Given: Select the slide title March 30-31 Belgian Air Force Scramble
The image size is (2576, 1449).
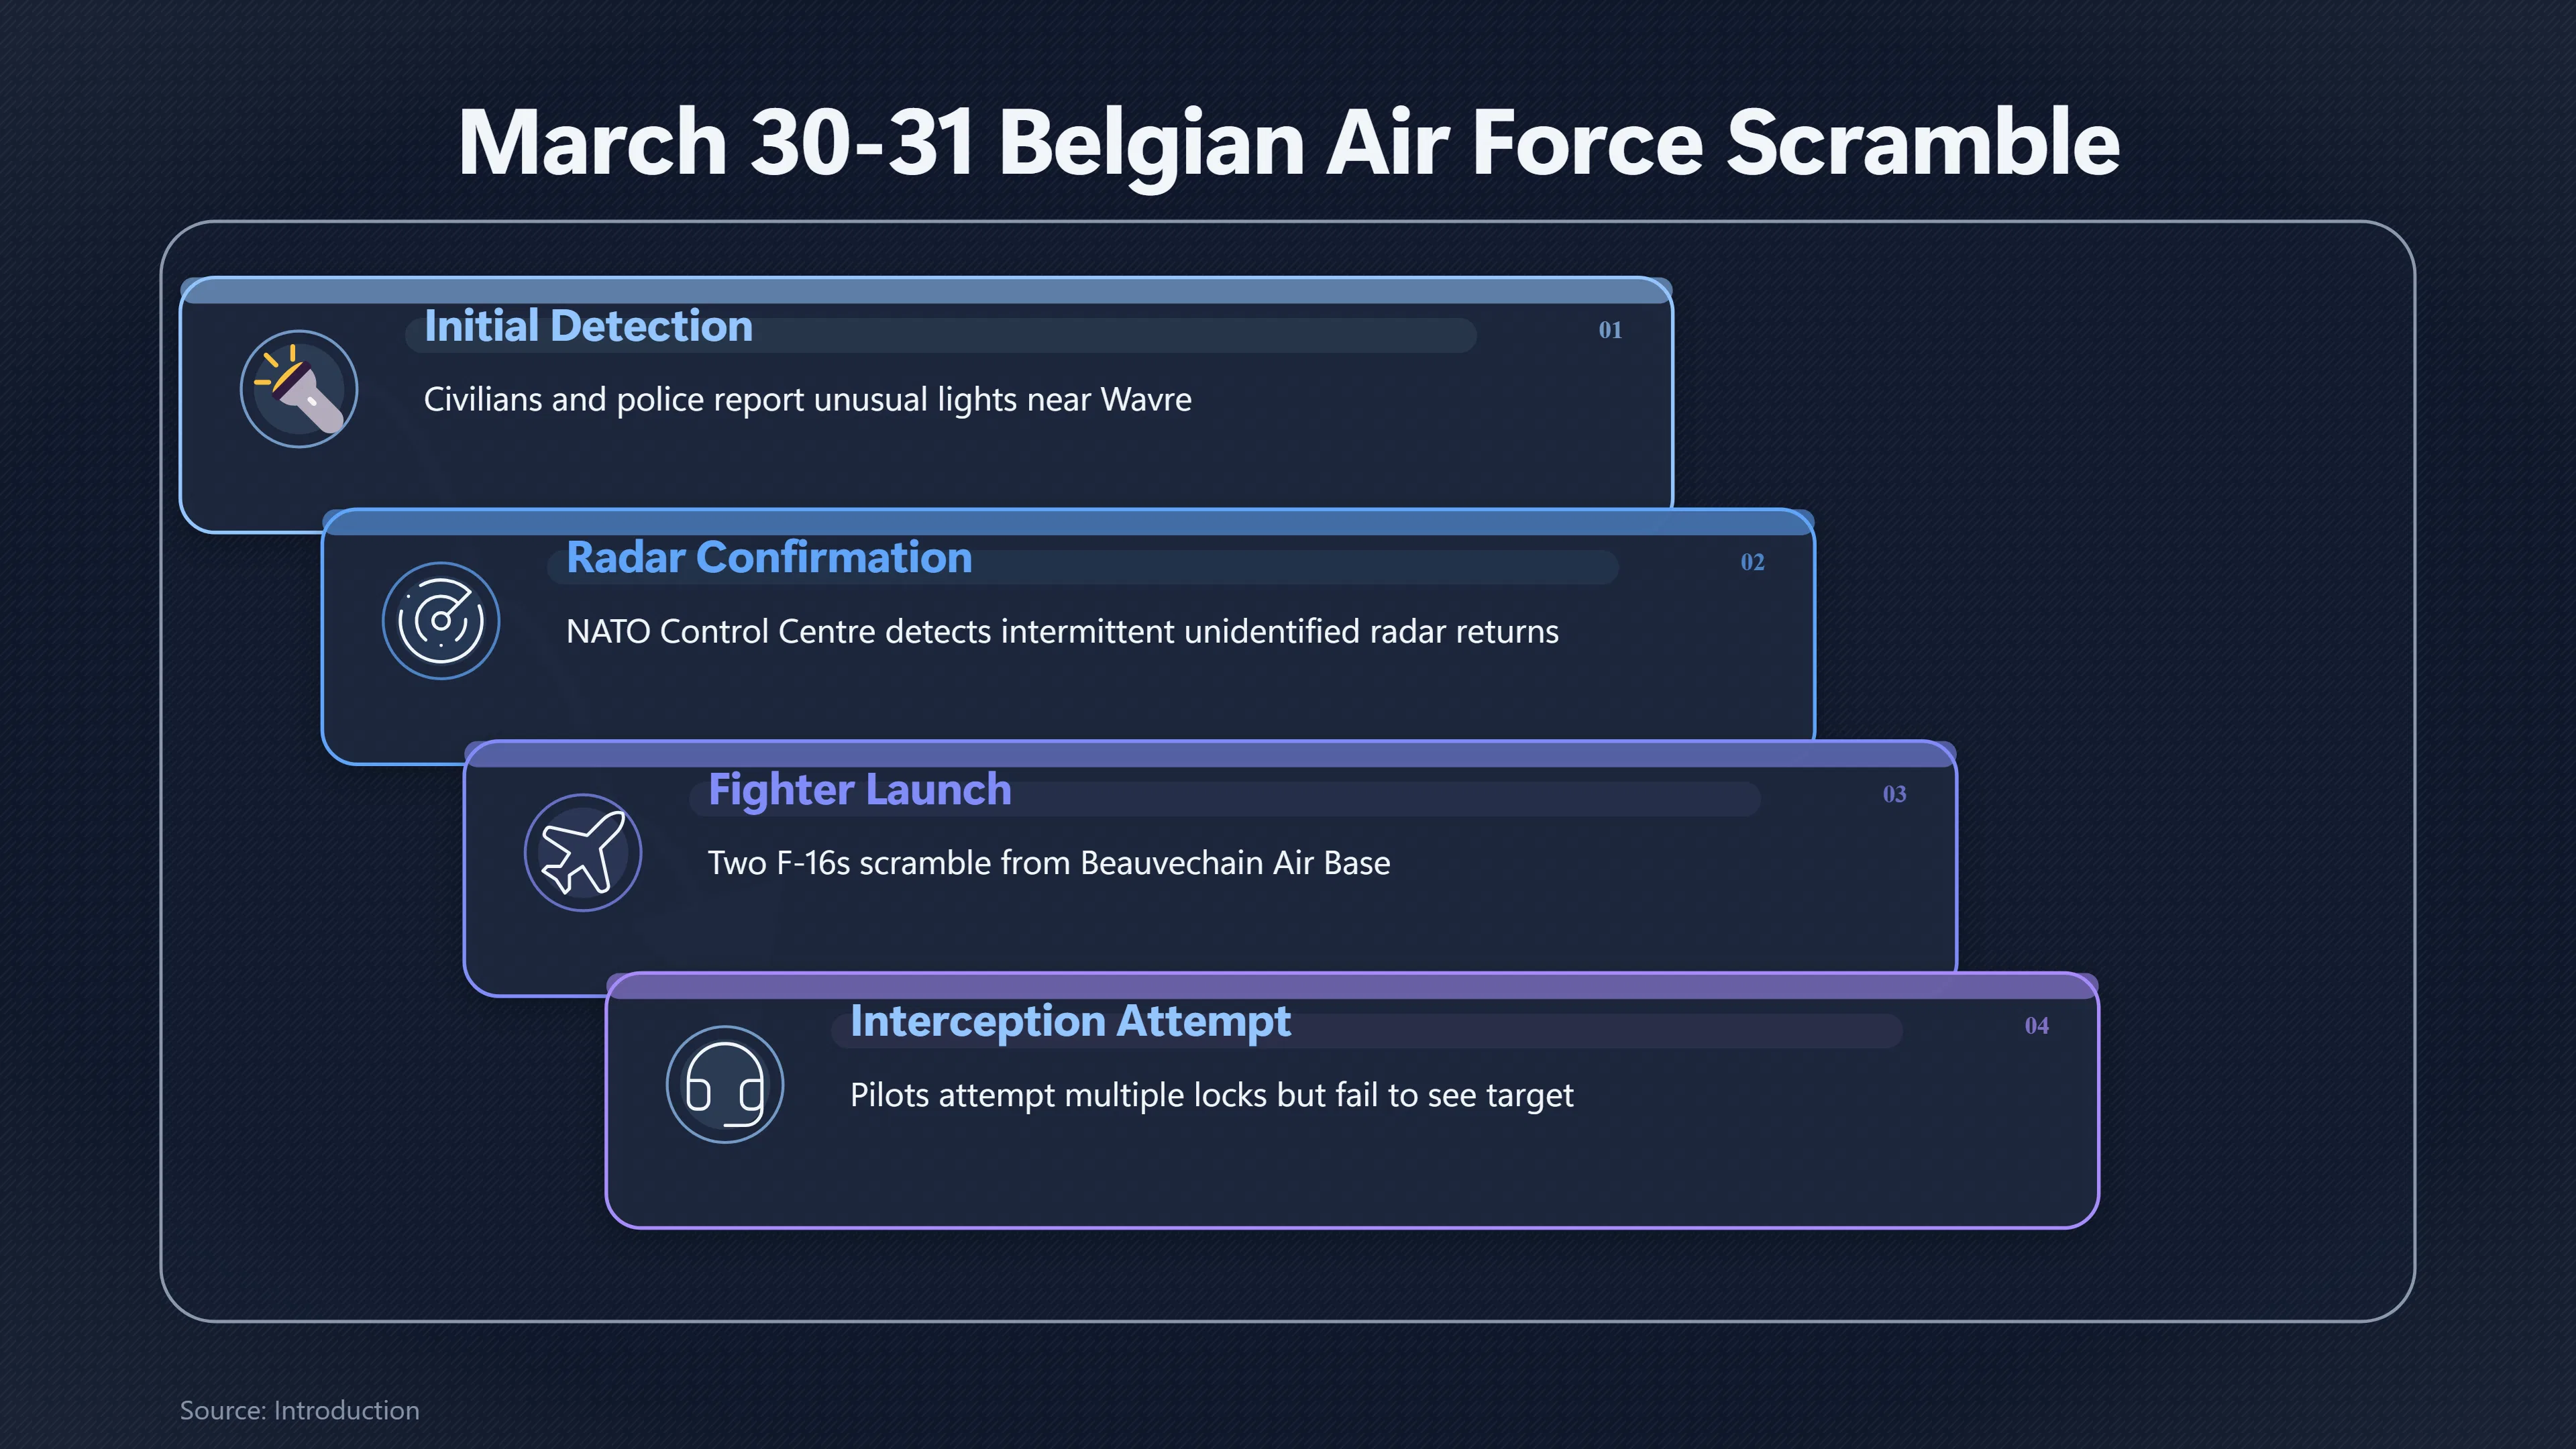Looking at the screenshot, I should point(1288,143).
